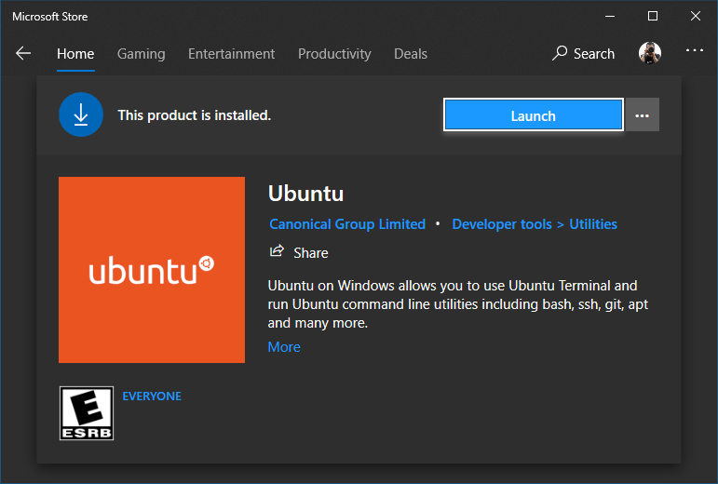Select the Productivity tab
The width and height of the screenshot is (718, 484).
[334, 54]
